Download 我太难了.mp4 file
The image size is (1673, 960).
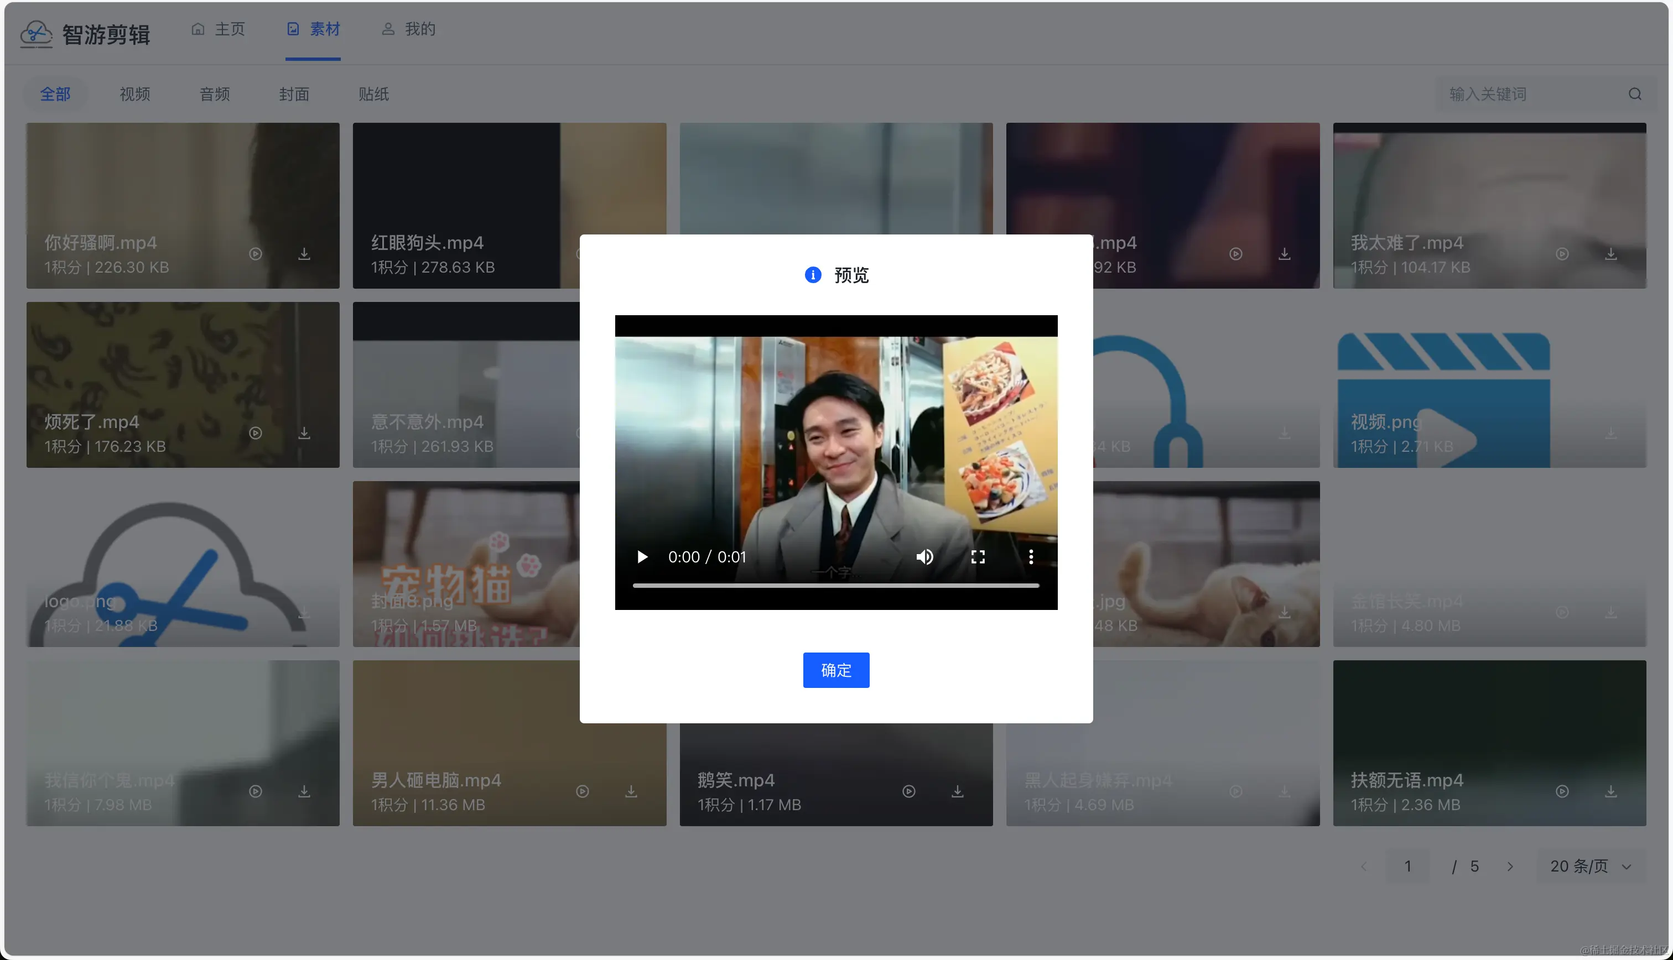tap(1610, 254)
